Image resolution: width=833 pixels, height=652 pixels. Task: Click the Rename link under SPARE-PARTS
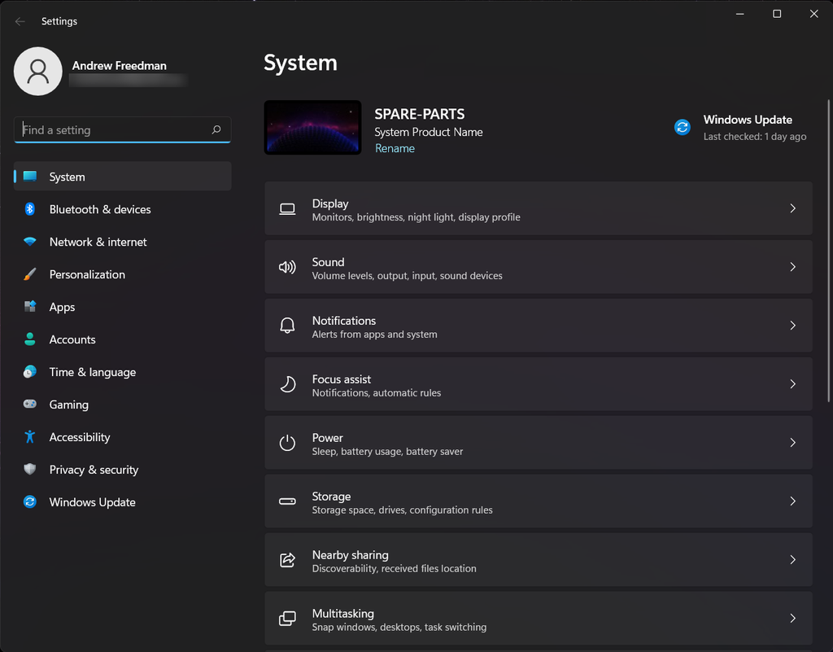[x=395, y=148]
